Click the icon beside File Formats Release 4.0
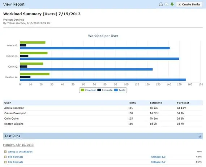 coord(5,157)
